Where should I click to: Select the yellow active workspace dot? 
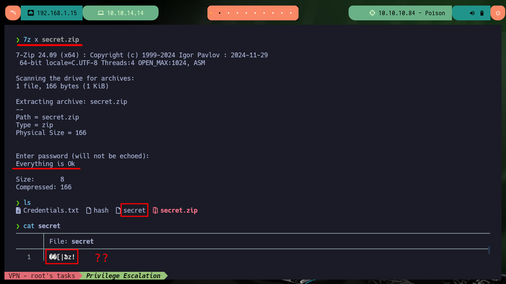click(210, 13)
